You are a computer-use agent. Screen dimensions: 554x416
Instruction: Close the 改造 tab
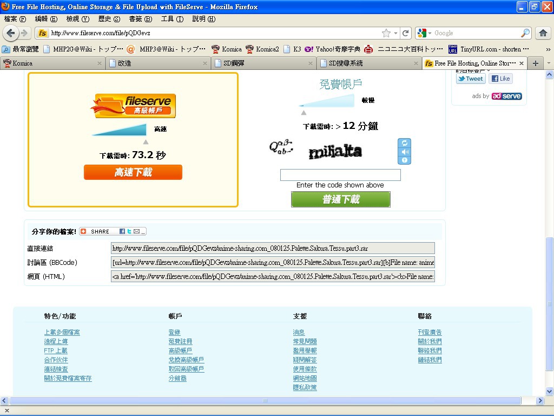(205, 63)
